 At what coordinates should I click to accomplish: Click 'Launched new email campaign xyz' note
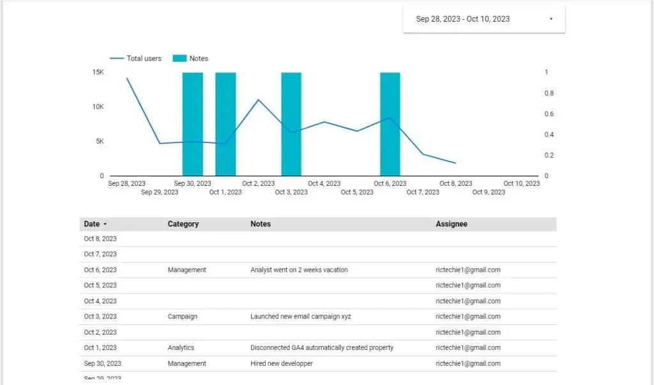tap(300, 317)
